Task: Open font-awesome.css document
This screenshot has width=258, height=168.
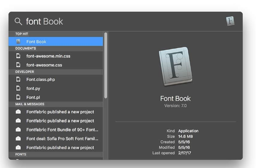Action: [56, 65]
